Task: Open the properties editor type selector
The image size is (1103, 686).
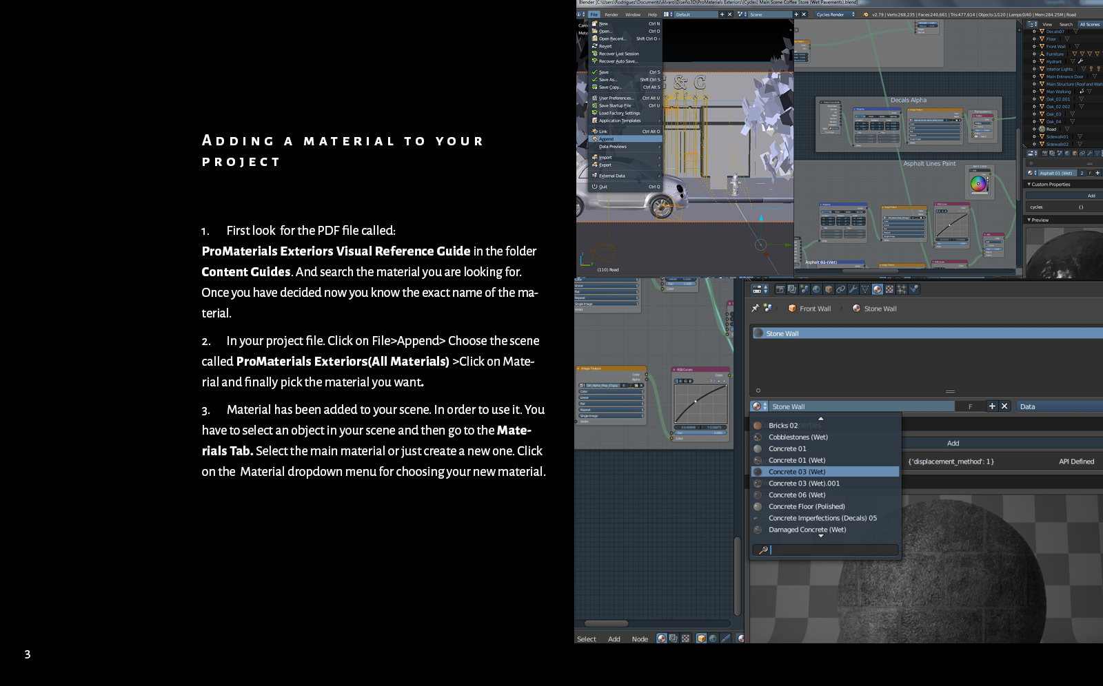Action: click(760, 289)
